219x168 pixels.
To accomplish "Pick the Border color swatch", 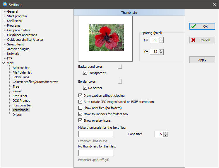I will click(x=120, y=82).
